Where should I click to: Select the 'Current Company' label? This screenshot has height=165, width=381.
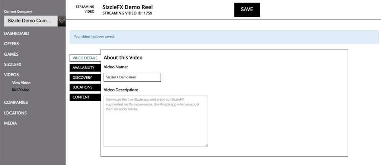pyautogui.click(x=18, y=12)
